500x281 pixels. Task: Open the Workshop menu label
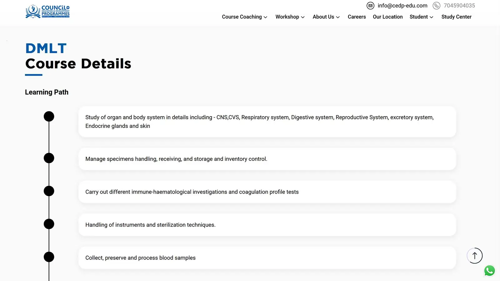tap(287, 17)
